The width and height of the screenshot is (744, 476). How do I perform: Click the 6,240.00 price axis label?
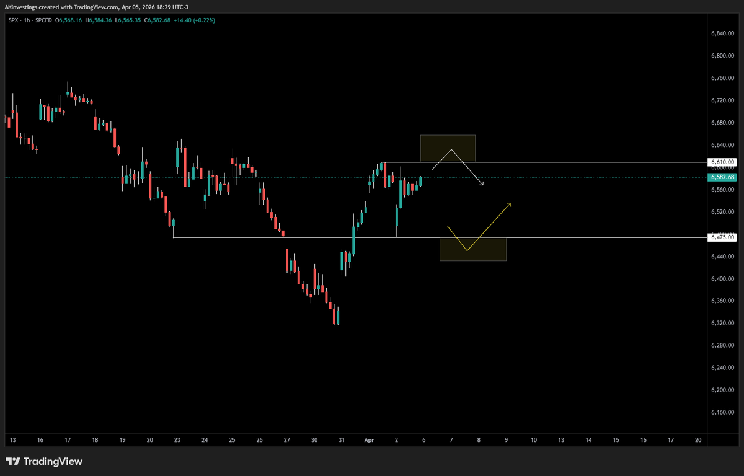tap(722, 368)
